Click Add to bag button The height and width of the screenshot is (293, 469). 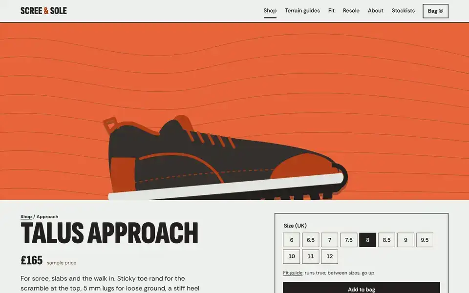click(x=362, y=288)
